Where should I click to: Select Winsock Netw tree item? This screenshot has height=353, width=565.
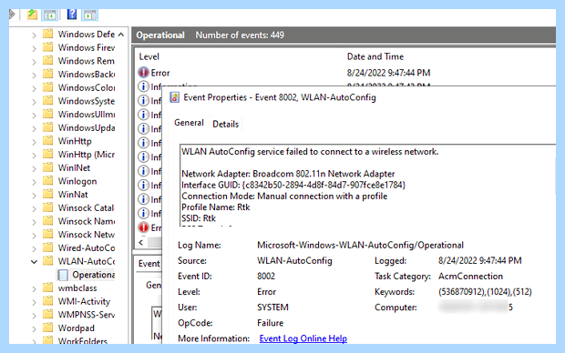click(87, 234)
